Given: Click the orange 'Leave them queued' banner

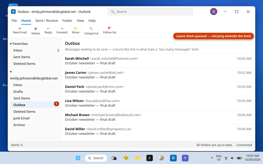Looking at the screenshot, I should click(213, 36).
